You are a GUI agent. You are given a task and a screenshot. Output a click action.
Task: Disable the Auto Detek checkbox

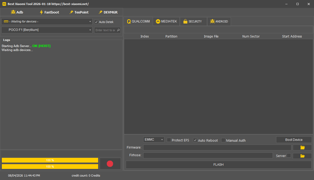point(96,22)
